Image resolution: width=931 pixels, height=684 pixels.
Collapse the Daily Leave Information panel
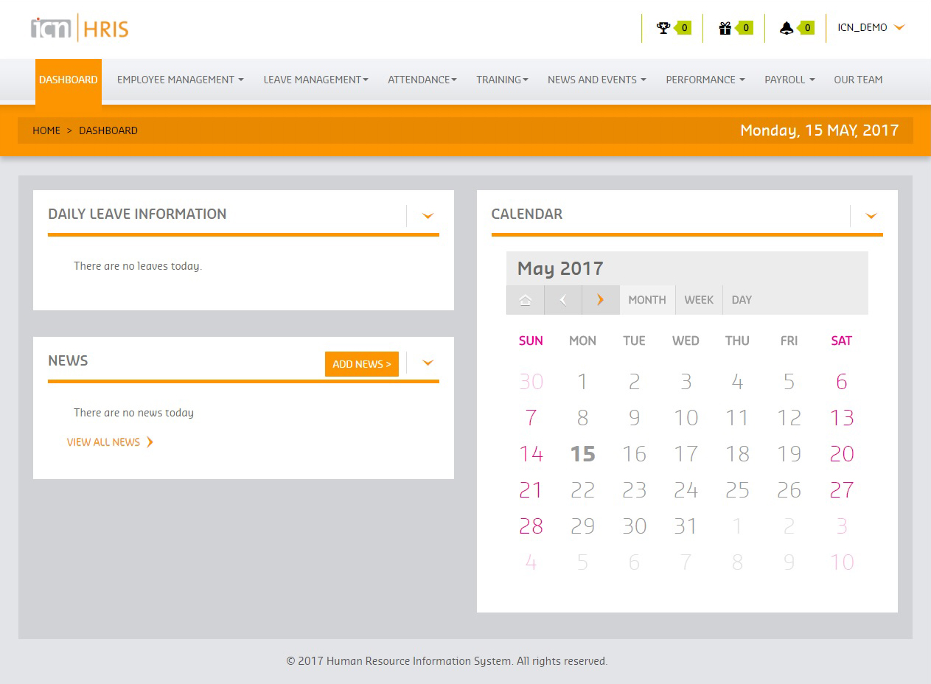[428, 216]
